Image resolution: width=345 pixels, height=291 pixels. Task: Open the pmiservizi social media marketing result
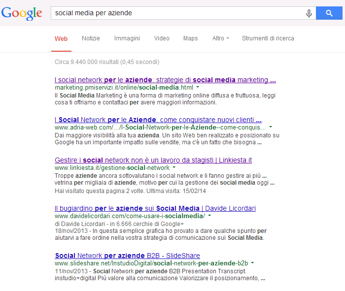(165, 80)
